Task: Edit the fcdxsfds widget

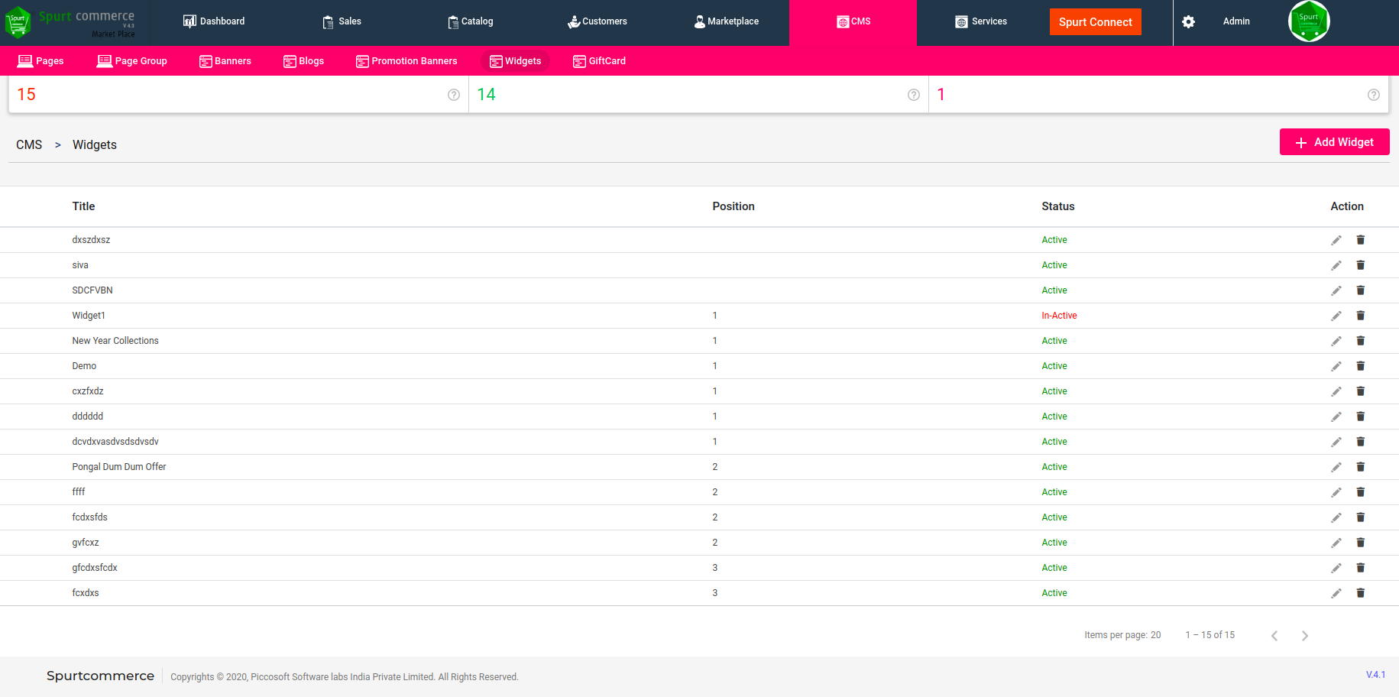Action: [1336, 517]
